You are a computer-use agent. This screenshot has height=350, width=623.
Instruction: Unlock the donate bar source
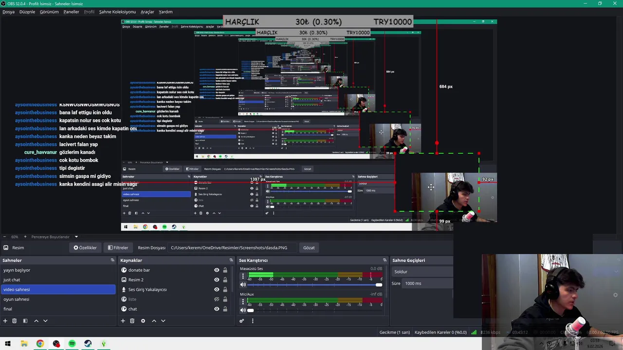(x=225, y=270)
